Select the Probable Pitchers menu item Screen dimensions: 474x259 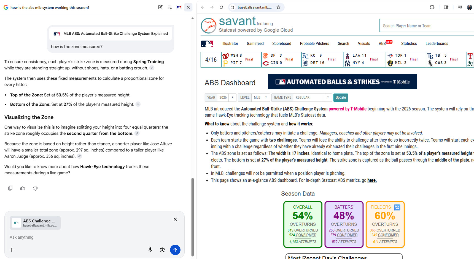click(x=314, y=44)
